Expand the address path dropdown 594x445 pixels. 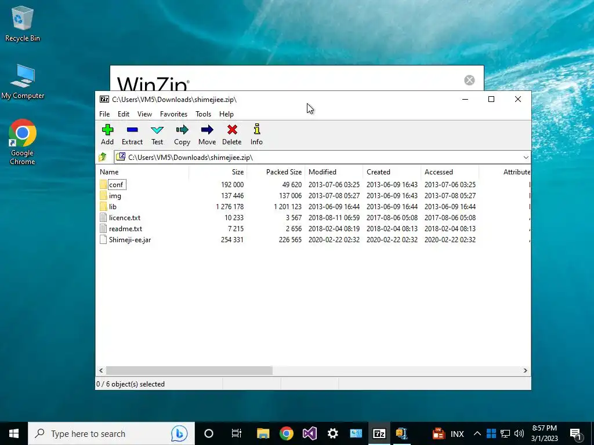coord(526,158)
